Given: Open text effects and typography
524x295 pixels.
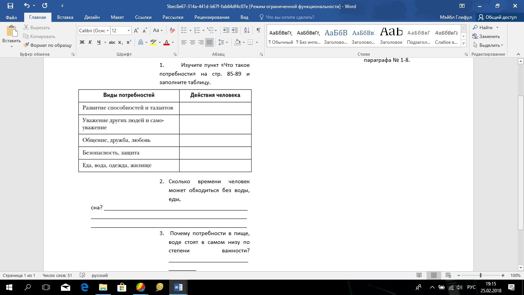Looking at the screenshot, I should pyautogui.click(x=141, y=42).
